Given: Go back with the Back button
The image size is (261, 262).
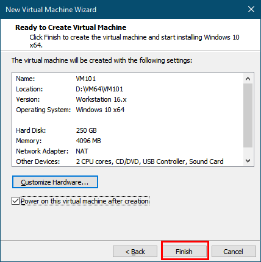Looking at the screenshot, I should pos(135,252).
